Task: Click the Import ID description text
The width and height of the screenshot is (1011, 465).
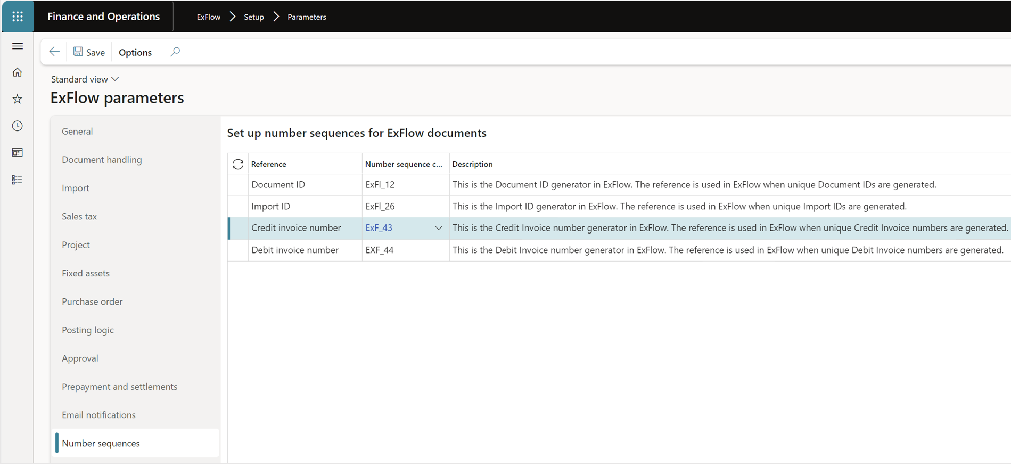Action: click(x=679, y=207)
